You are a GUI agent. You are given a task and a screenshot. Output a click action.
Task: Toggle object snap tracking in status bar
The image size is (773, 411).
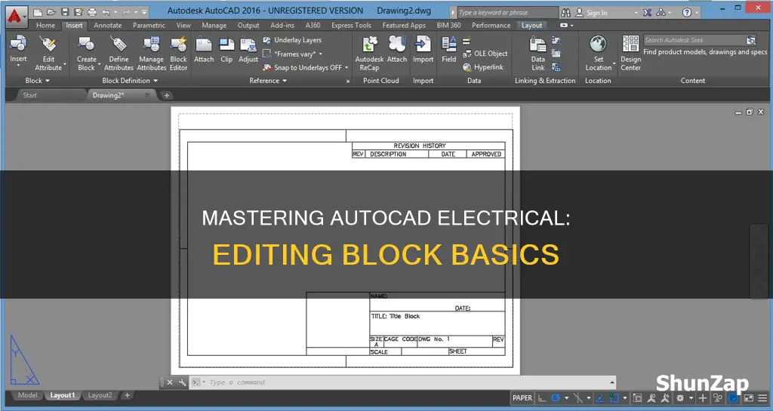click(x=600, y=397)
